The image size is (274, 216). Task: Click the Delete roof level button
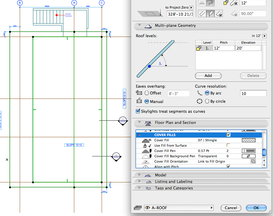point(253,76)
